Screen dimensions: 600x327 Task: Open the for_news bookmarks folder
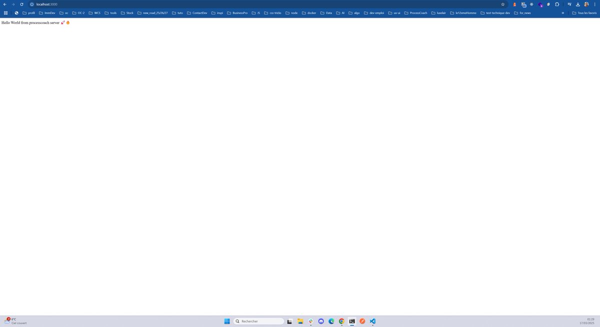coord(522,12)
